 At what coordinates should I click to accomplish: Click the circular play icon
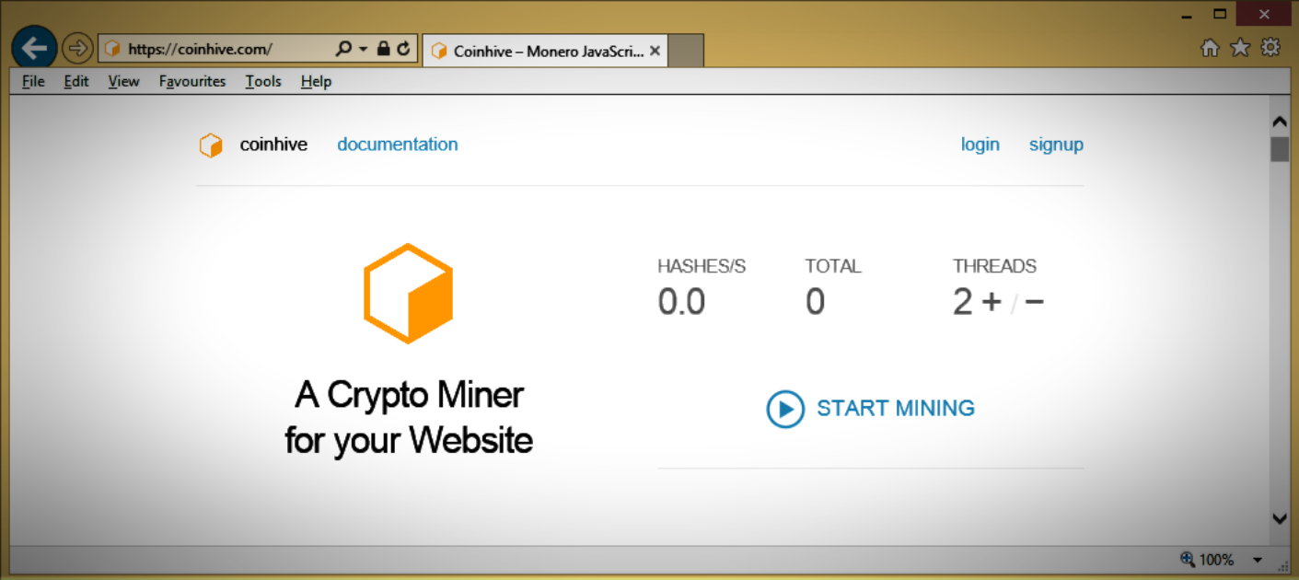785,409
